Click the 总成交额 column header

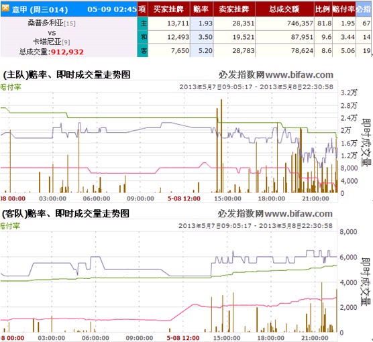pos(284,9)
